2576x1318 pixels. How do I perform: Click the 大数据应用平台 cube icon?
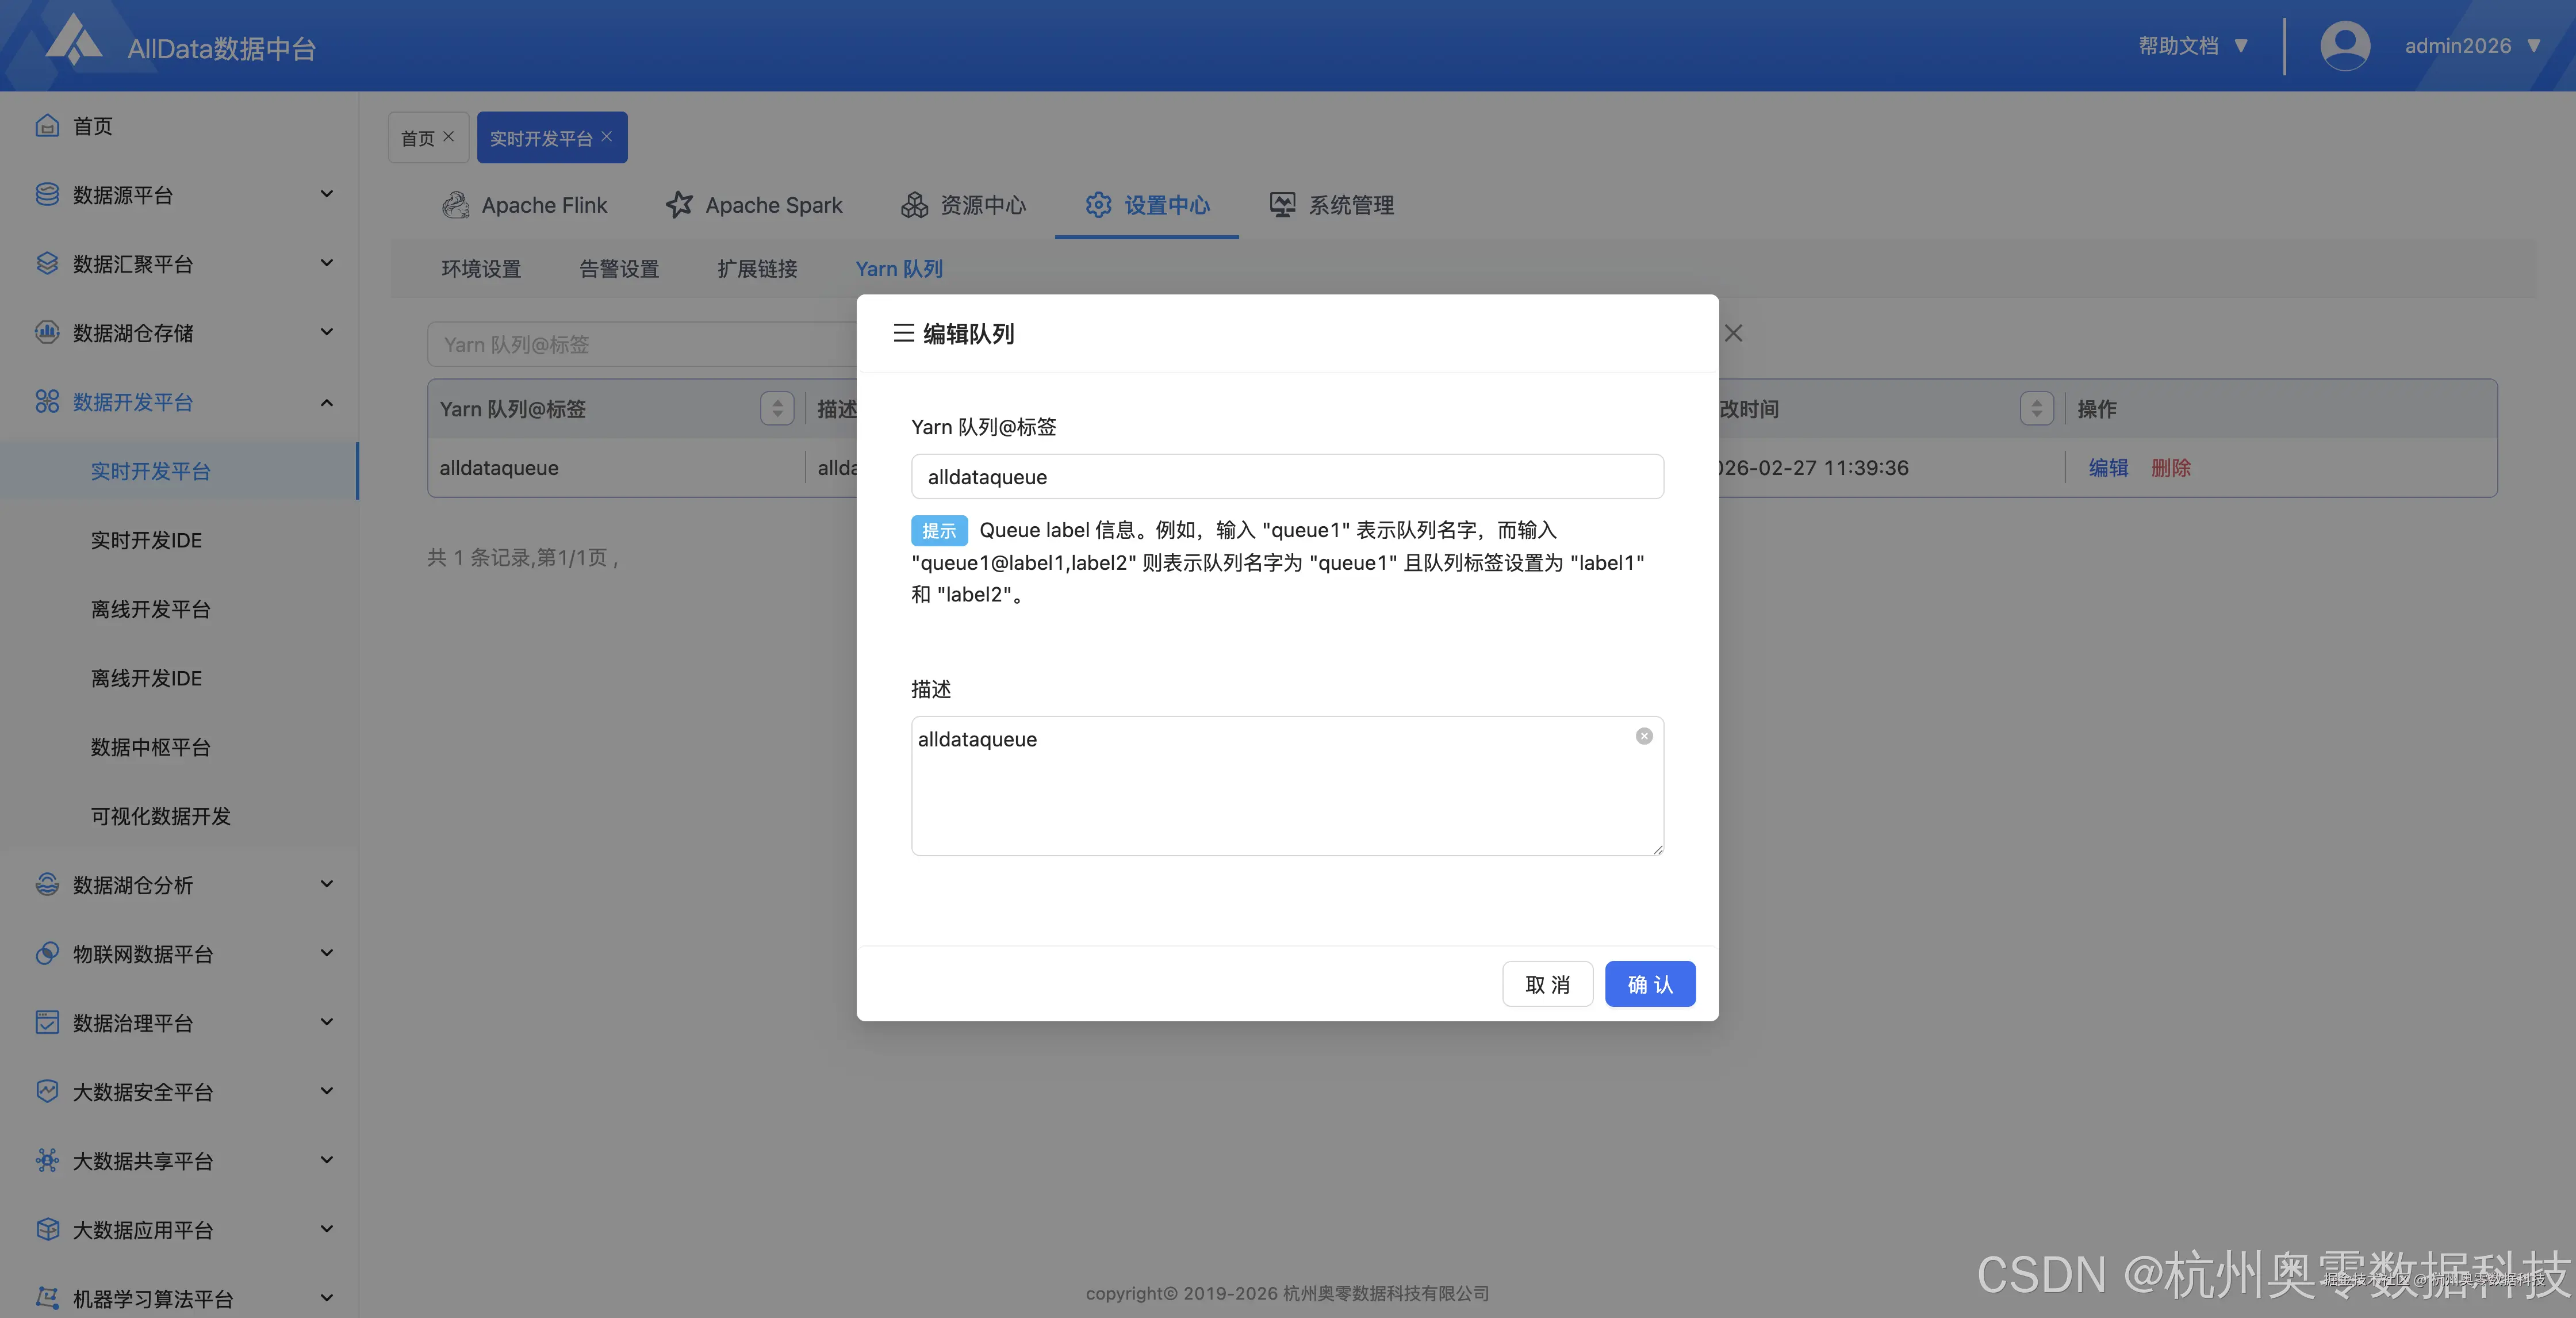47,1229
